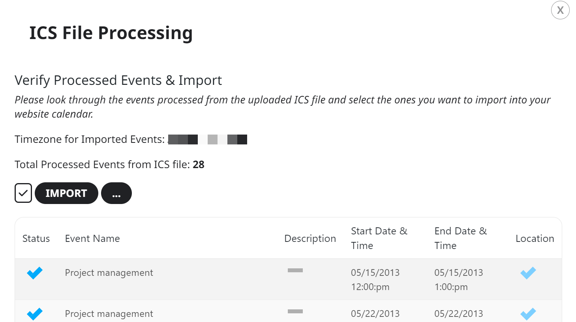Click the description placeholder in the second event row
Screen dimensions: 576x322
(295, 311)
